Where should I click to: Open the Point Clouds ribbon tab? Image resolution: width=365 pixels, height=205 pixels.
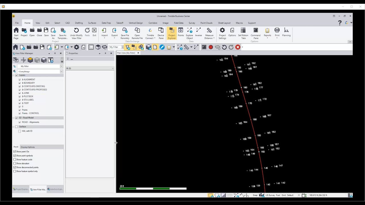206,23
